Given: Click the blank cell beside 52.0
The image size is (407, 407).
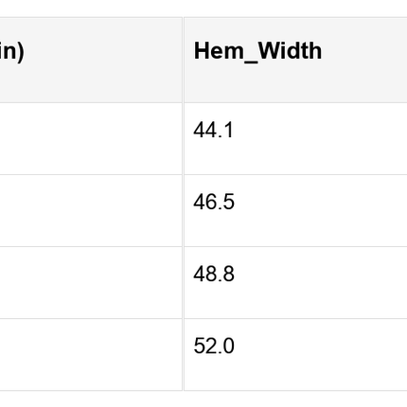Looking at the screenshot, I should pyautogui.click(x=91, y=354).
